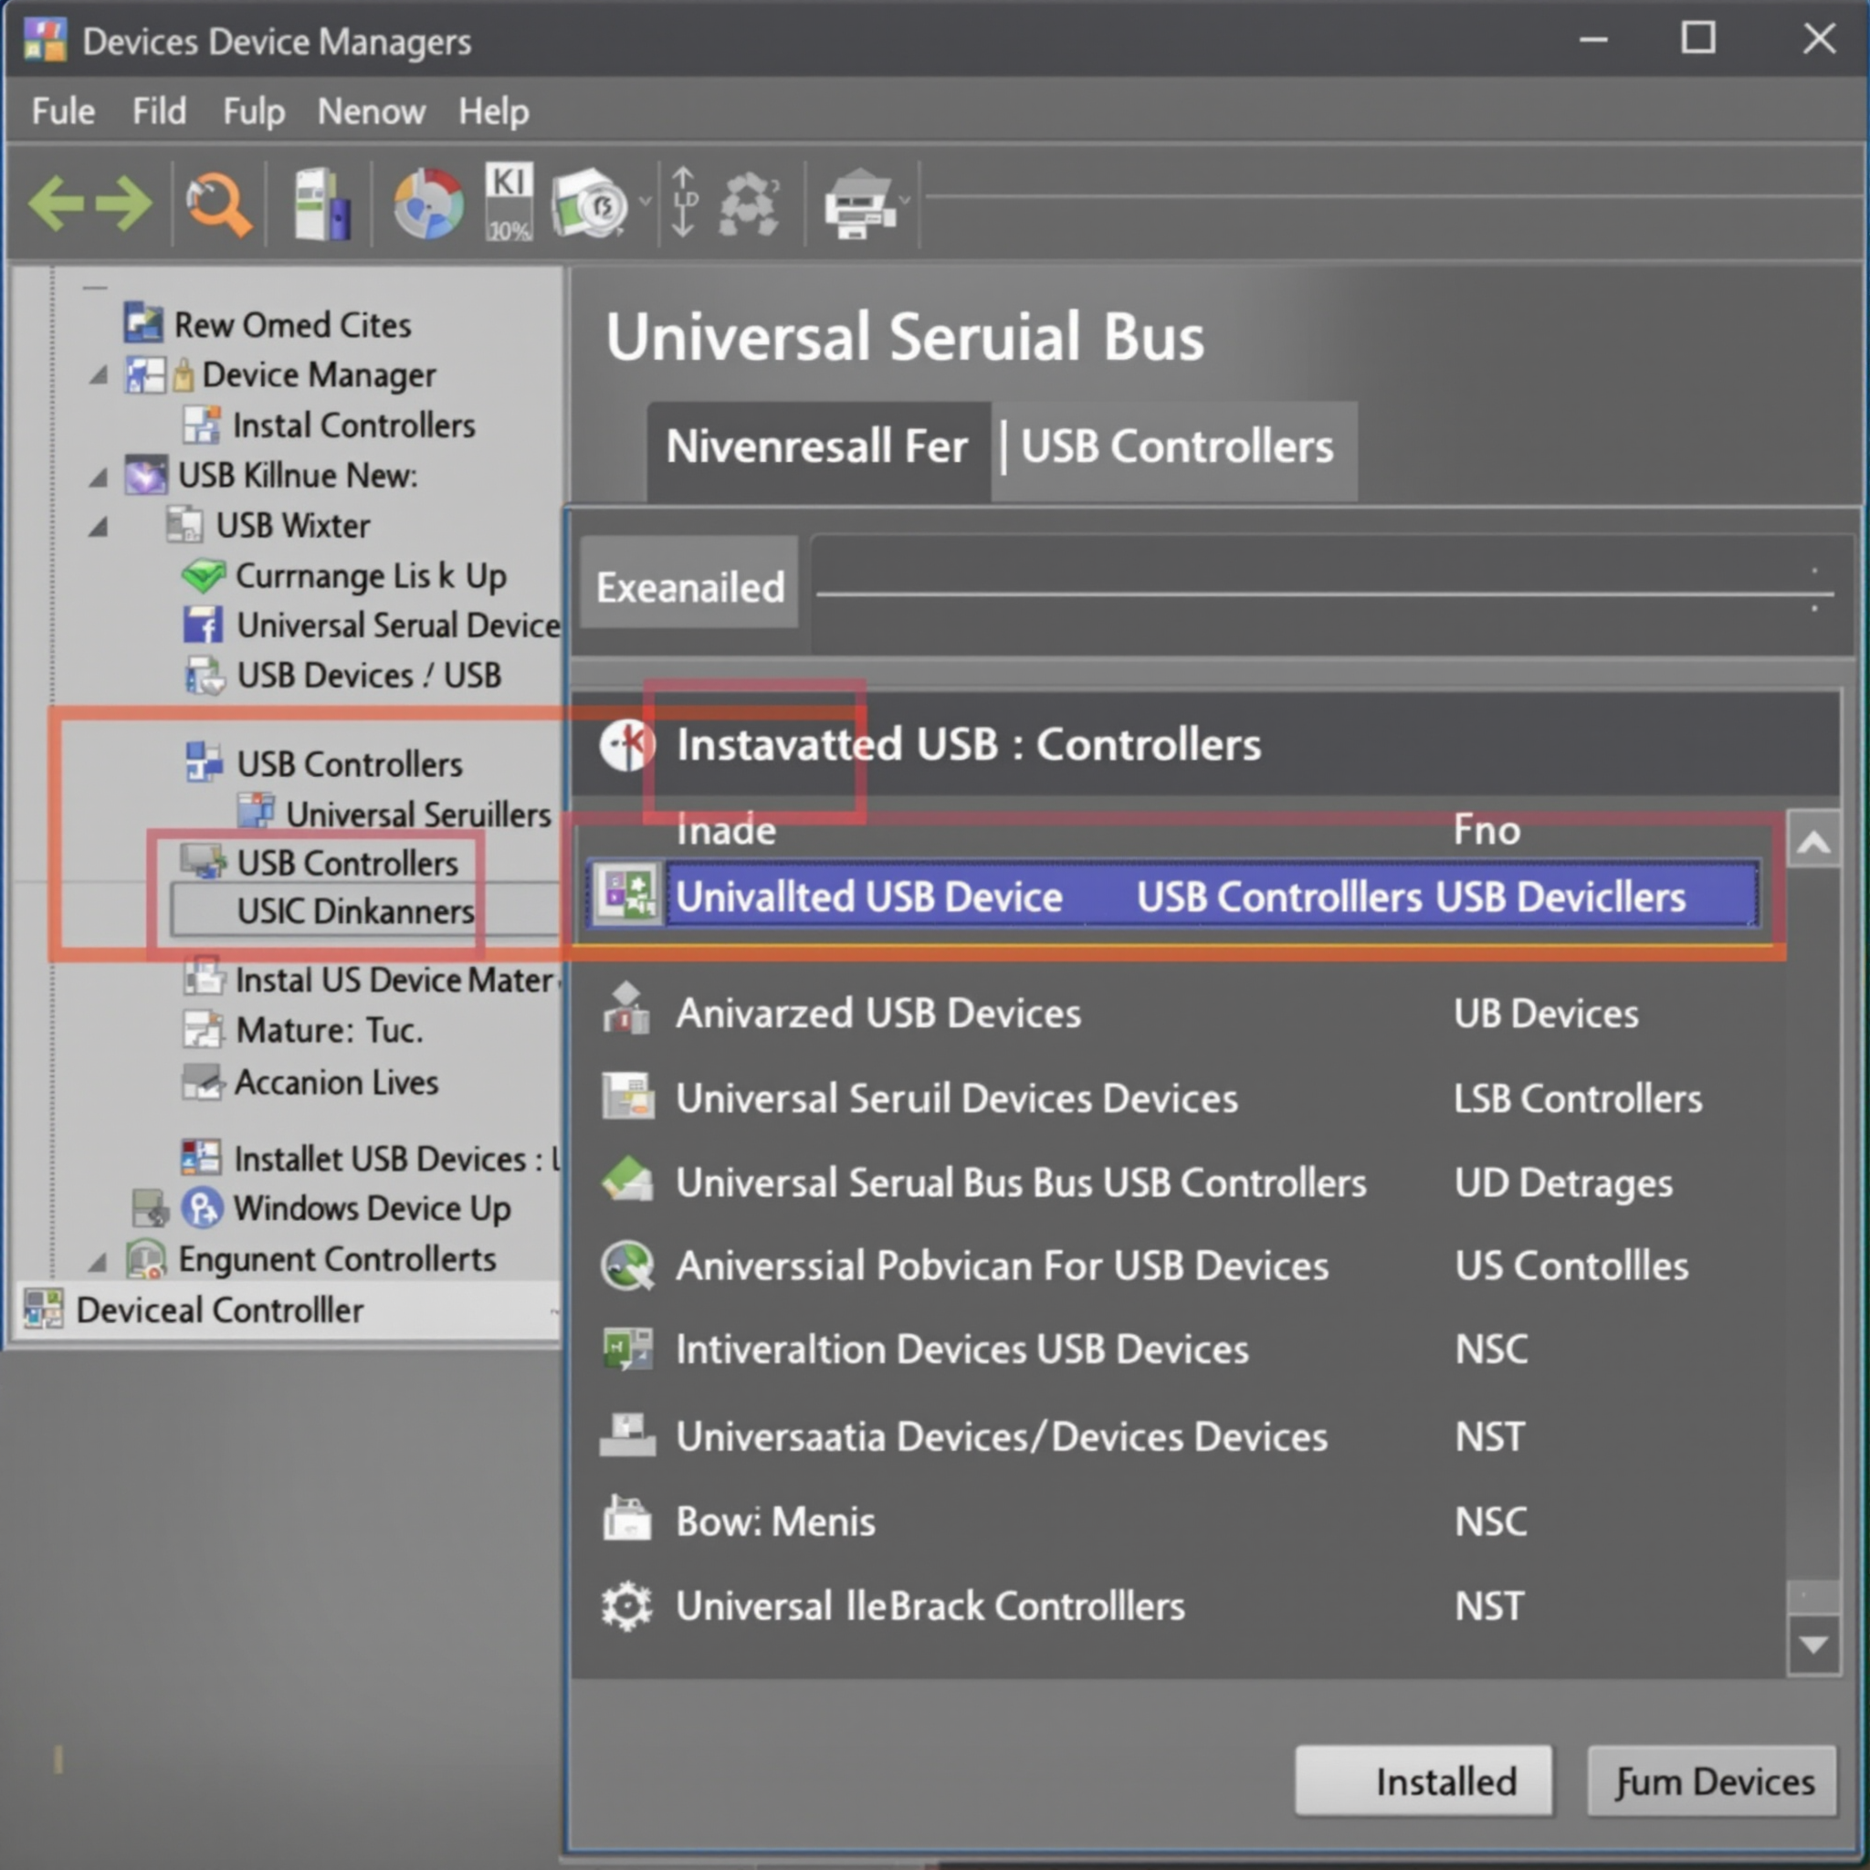Click the green back arrow
Screen dimensions: 1870x1870
(x=55, y=204)
